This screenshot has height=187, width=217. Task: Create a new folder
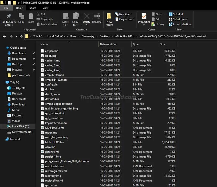coord(109,19)
